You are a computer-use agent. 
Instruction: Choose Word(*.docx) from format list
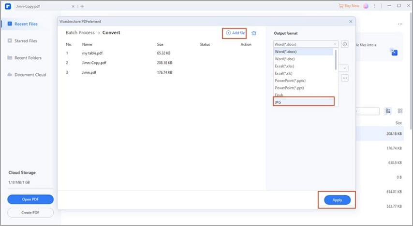[303, 52]
